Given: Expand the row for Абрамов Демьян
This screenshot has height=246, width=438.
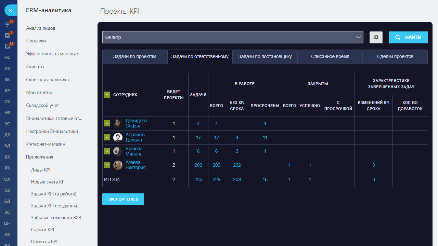Looking at the screenshot, I should pos(107,137).
